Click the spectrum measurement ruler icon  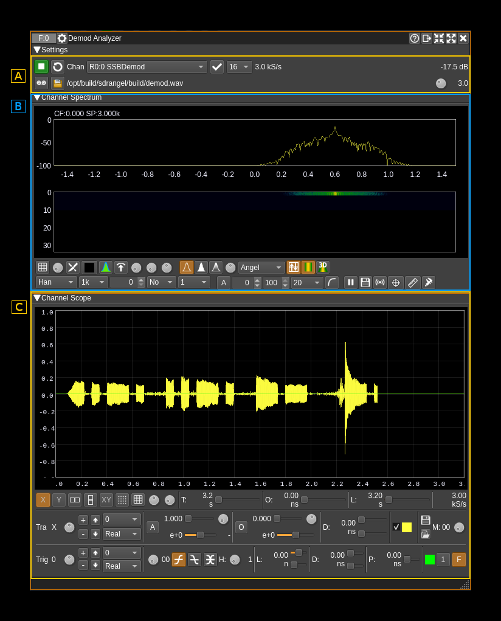[x=412, y=282]
